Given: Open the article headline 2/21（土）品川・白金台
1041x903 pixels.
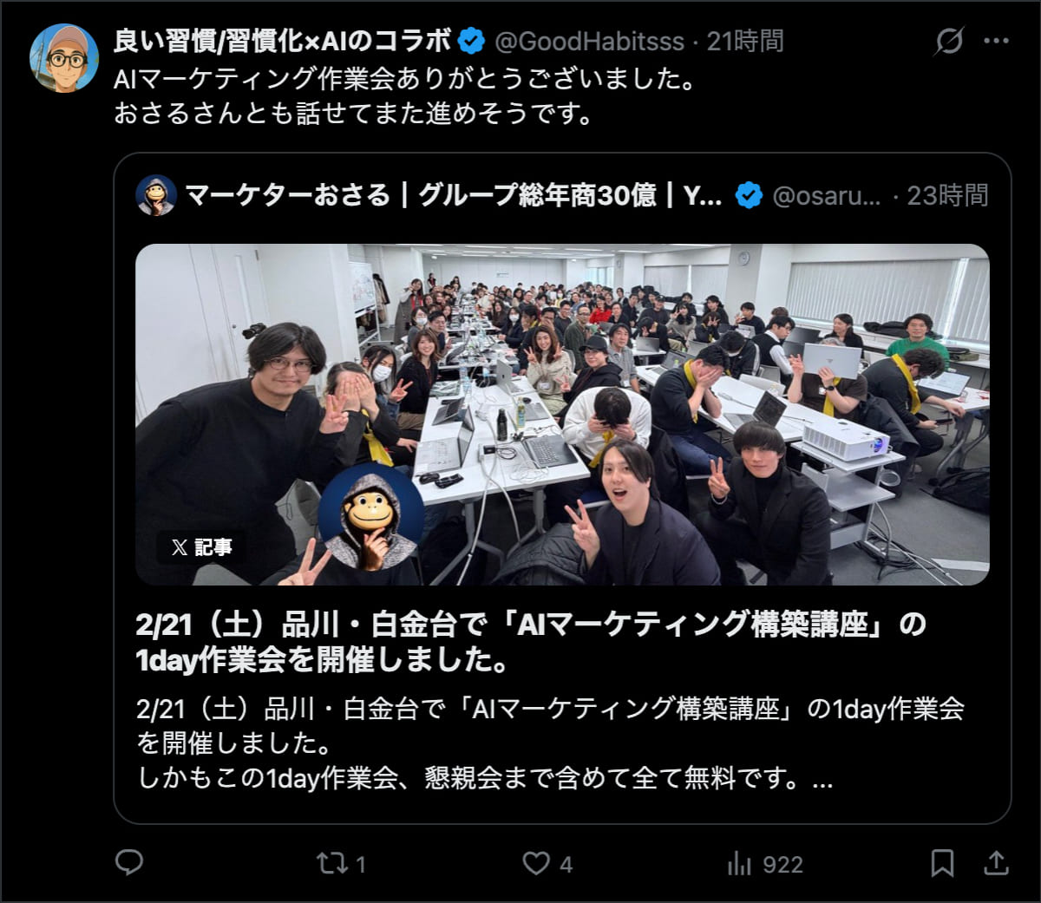Looking at the screenshot, I should pyautogui.click(x=531, y=642).
